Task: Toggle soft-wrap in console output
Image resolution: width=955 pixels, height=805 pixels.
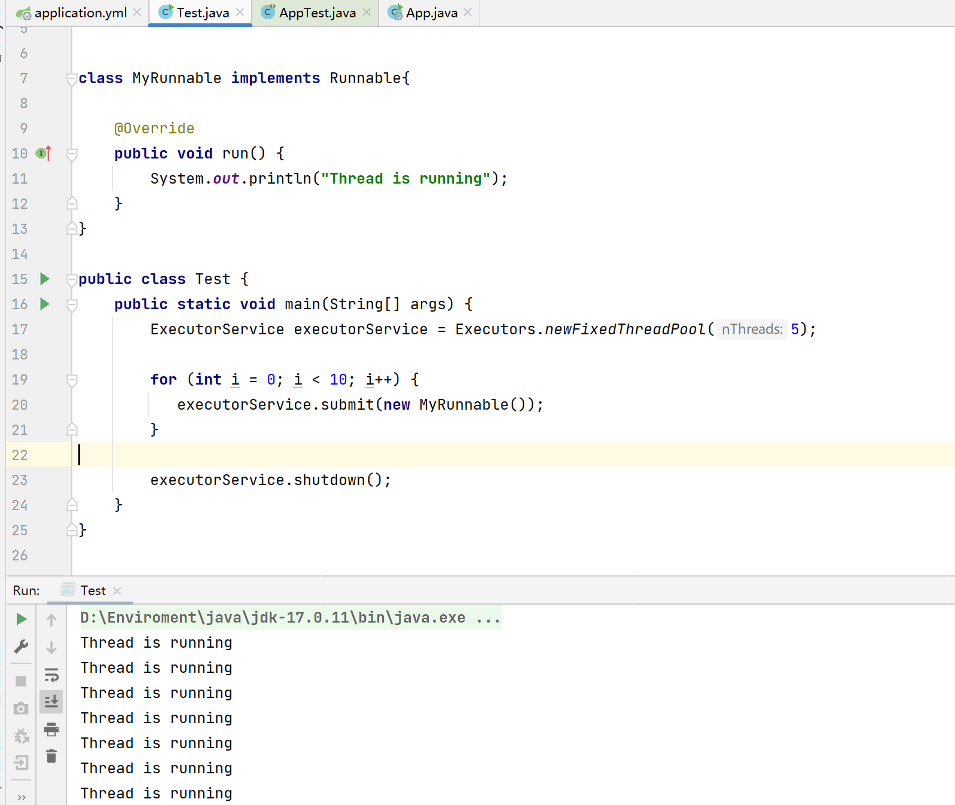Action: point(51,675)
